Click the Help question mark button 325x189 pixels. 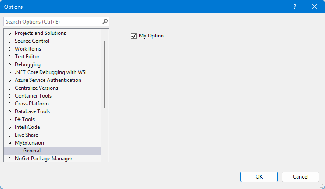pyautogui.click(x=295, y=7)
